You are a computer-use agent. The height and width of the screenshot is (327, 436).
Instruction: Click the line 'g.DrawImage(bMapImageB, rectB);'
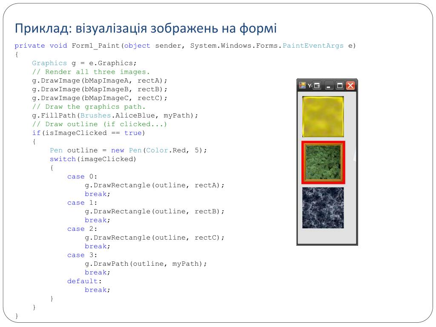(x=100, y=89)
